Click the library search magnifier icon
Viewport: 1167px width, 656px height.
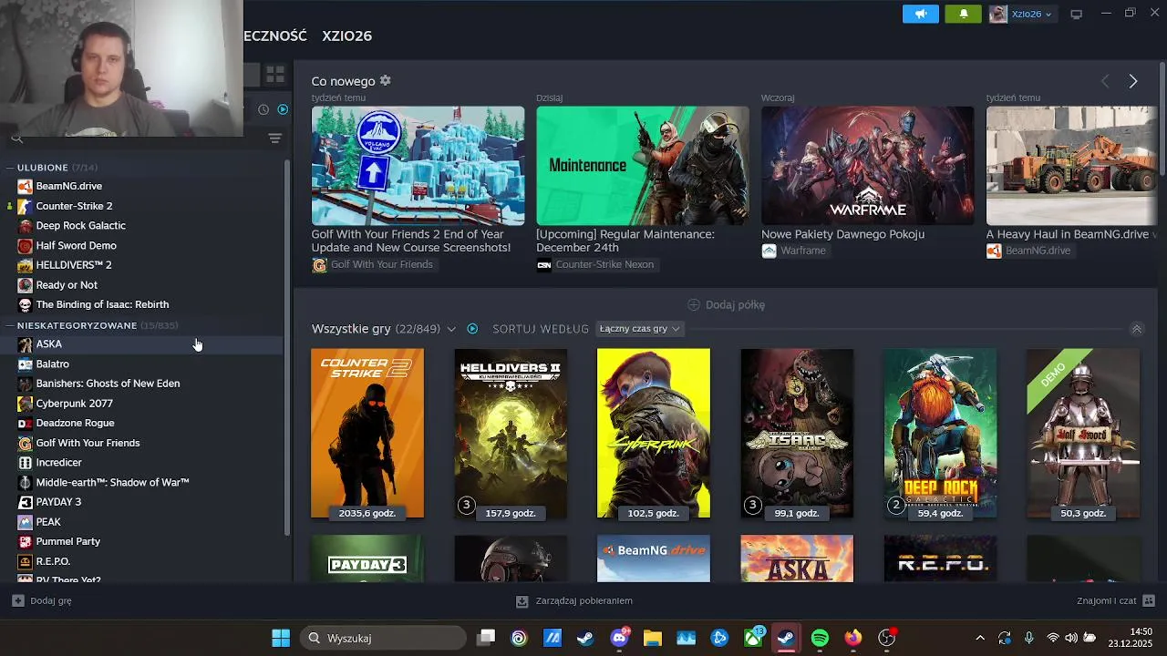(16, 138)
